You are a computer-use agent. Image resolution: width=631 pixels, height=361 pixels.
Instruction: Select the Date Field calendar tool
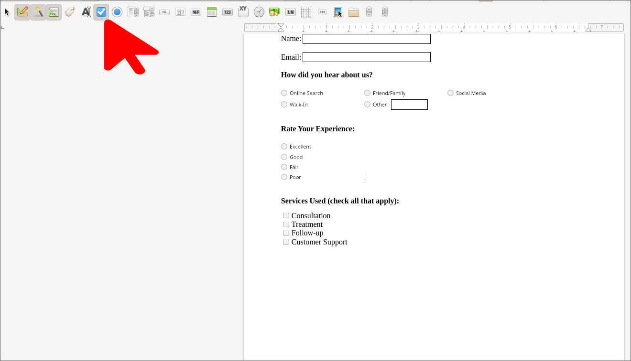pos(212,12)
